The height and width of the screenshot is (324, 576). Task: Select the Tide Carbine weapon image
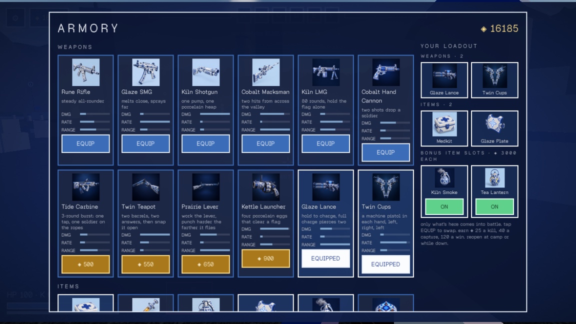[x=85, y=187]
